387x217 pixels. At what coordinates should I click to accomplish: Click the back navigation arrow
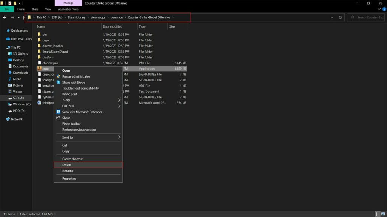coord(5,18)
